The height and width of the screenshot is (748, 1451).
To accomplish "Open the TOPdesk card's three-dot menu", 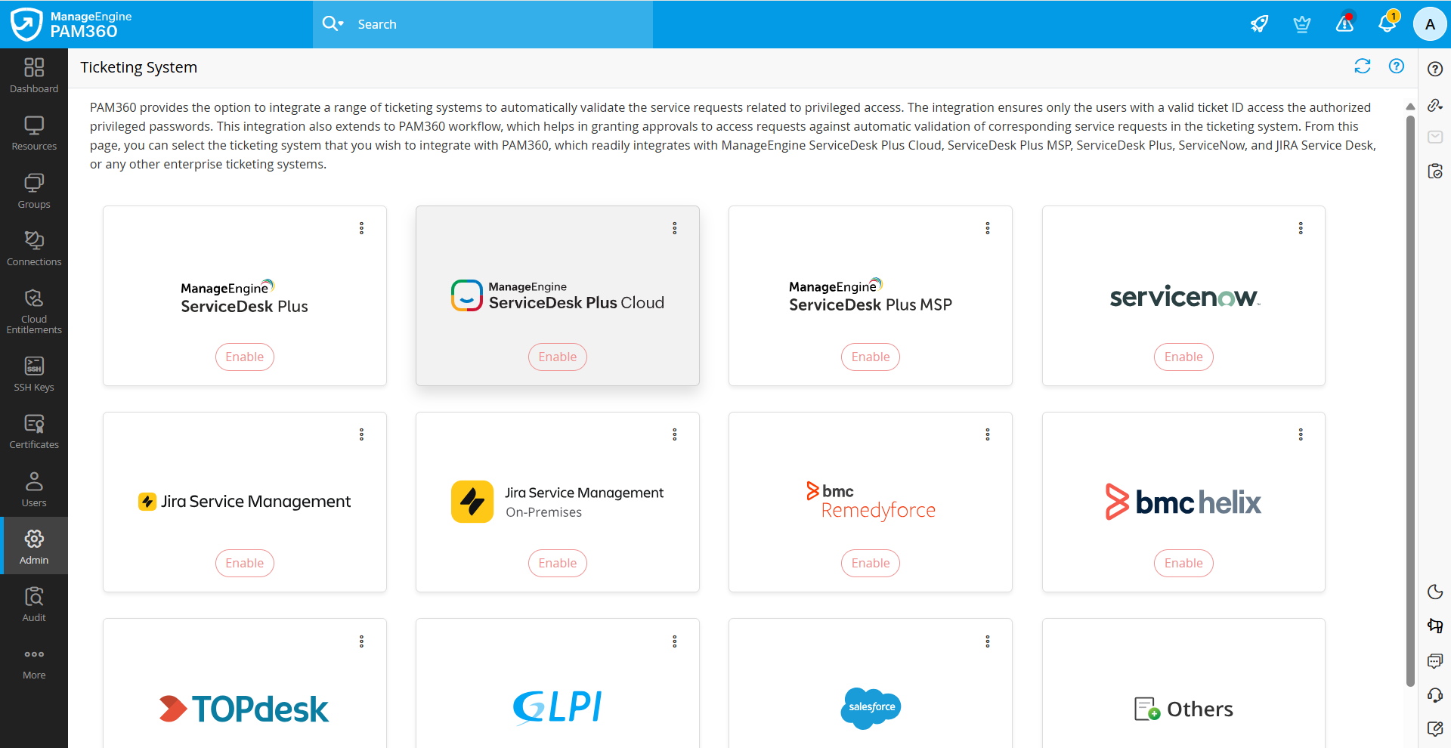I will pyautogui.click(x=361, y=641).
